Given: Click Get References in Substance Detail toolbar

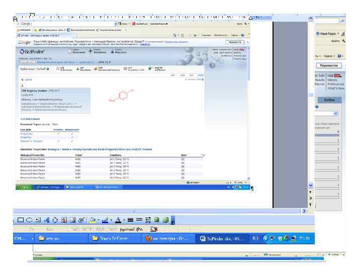Looking at the screenshot, I should click(64, 69).
